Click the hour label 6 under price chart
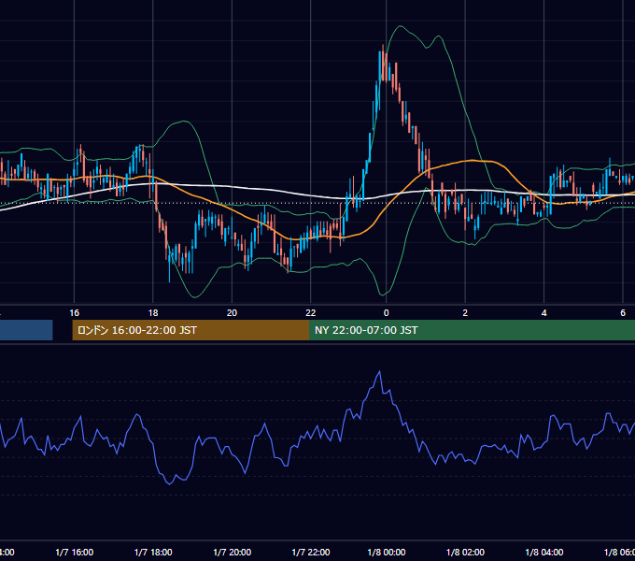The width and height of the screenshot is (635, 561). pyautogui.click(x=623, y=313)
